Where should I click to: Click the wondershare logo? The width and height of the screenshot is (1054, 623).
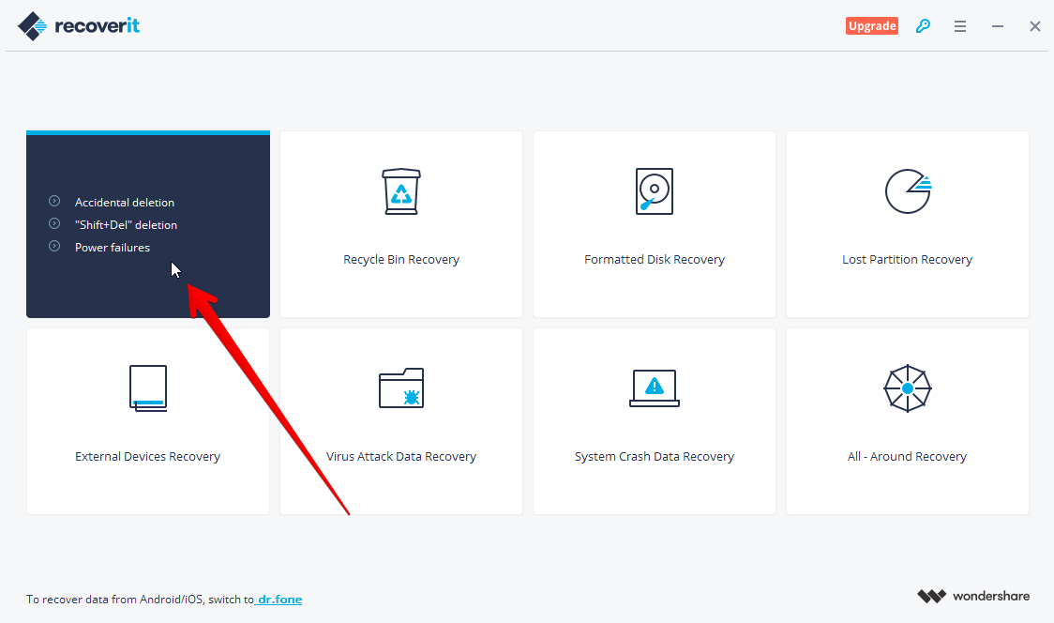973,596
